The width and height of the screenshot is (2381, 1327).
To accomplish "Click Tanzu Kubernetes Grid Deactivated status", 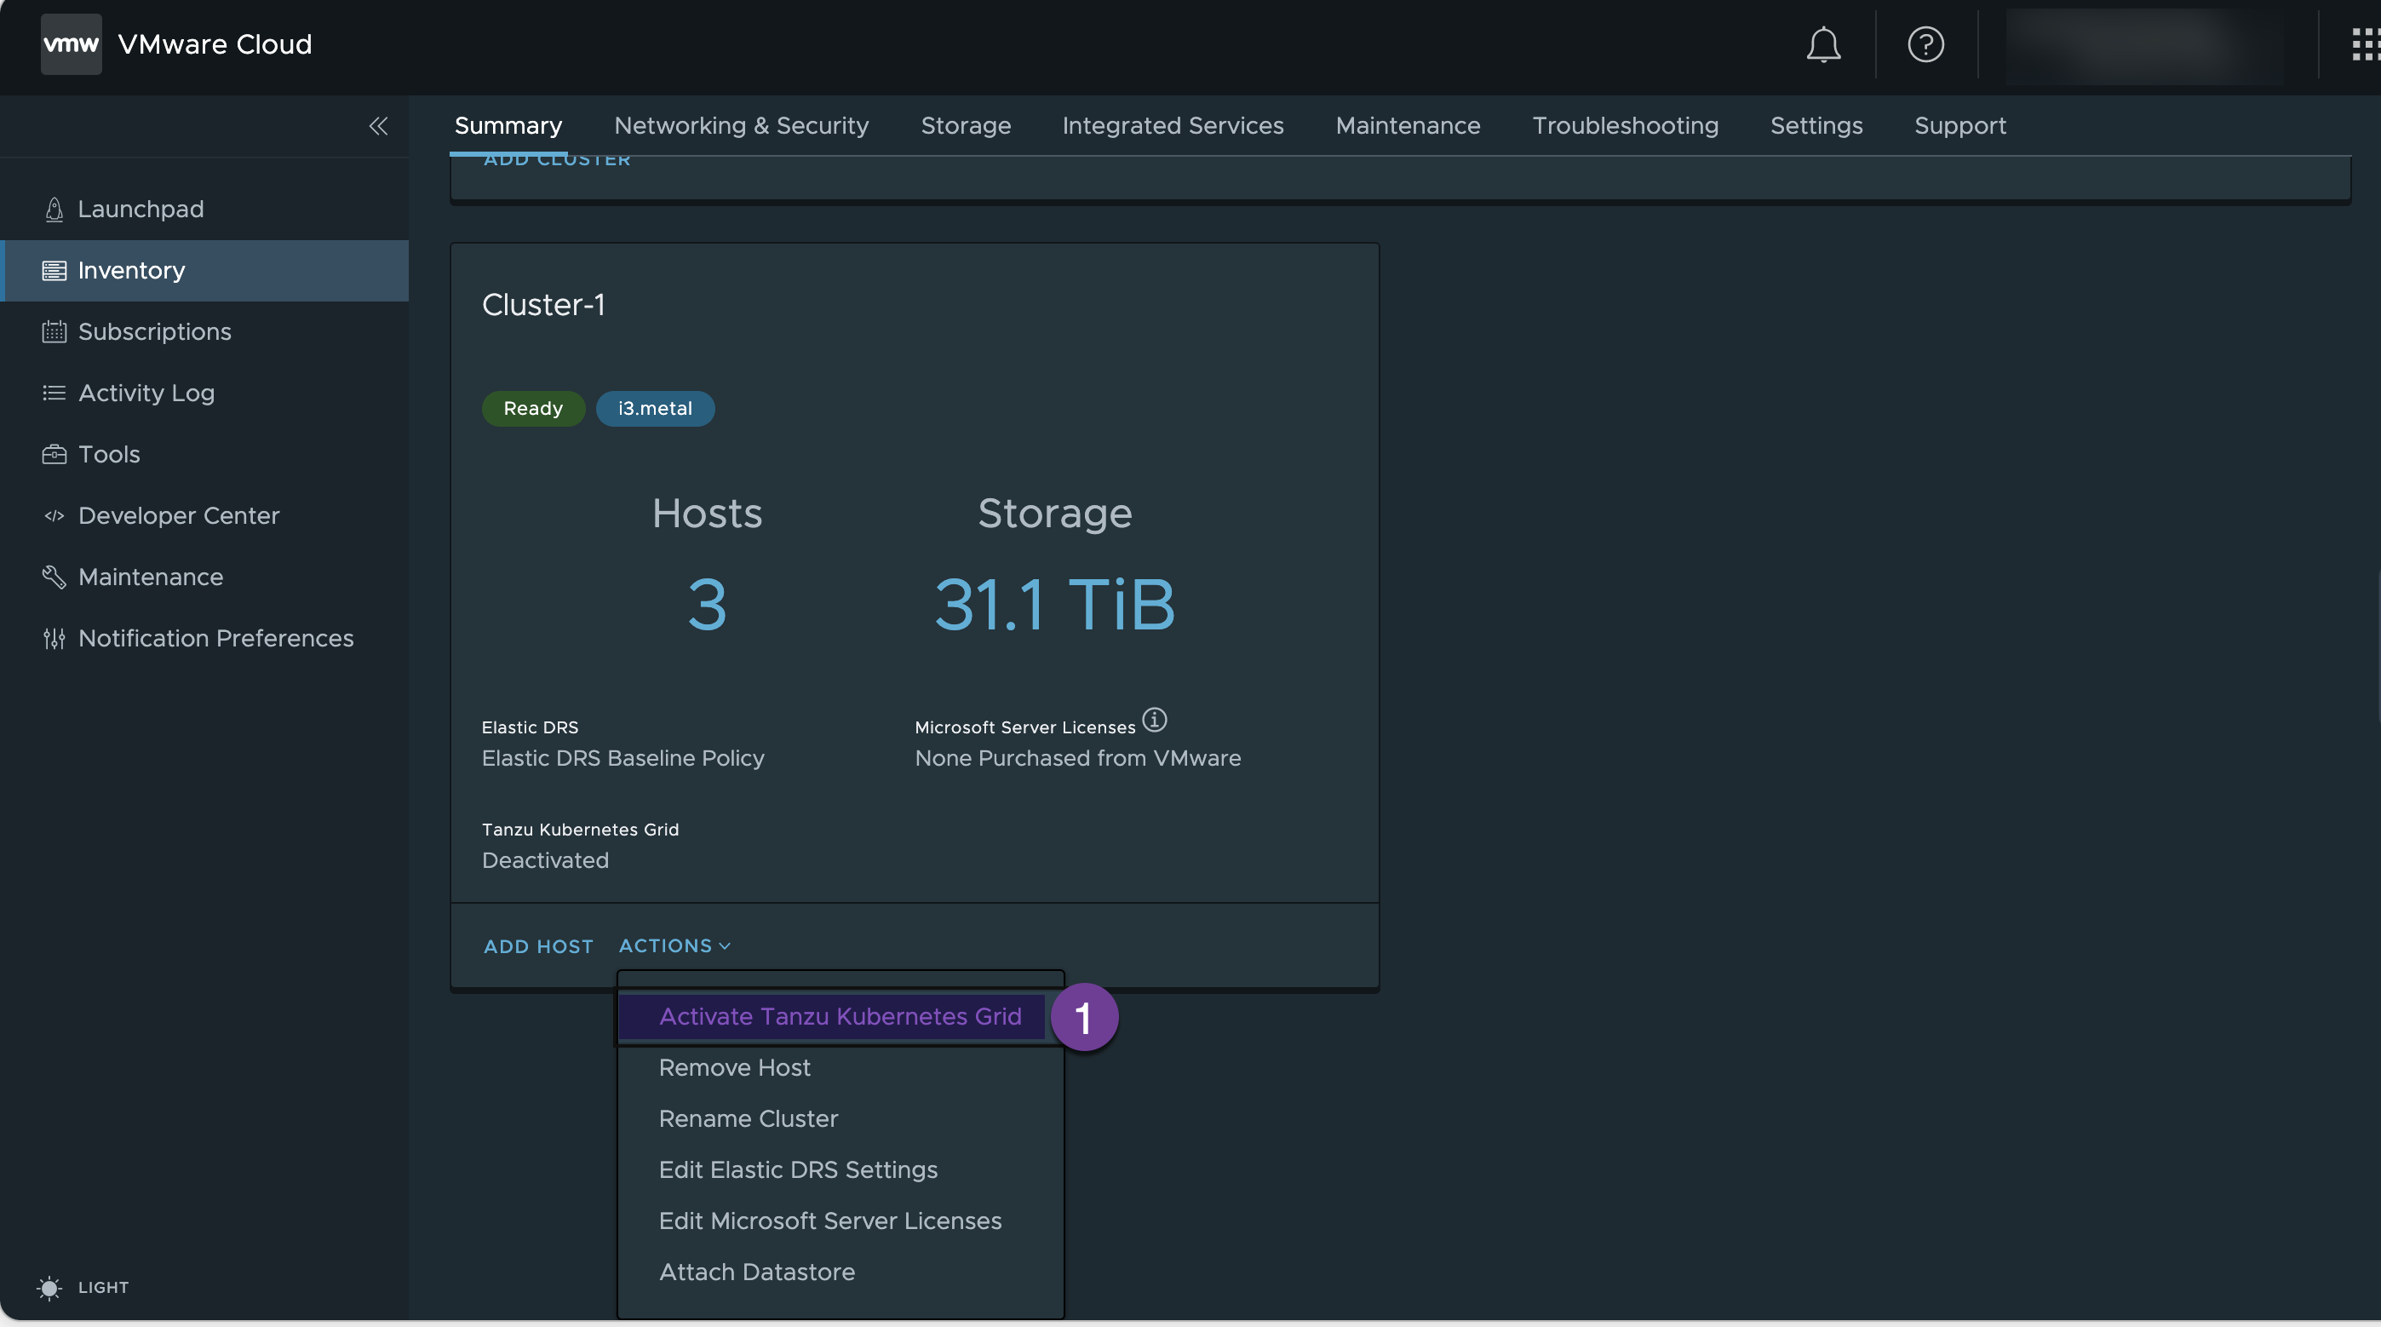I will 545,860.
